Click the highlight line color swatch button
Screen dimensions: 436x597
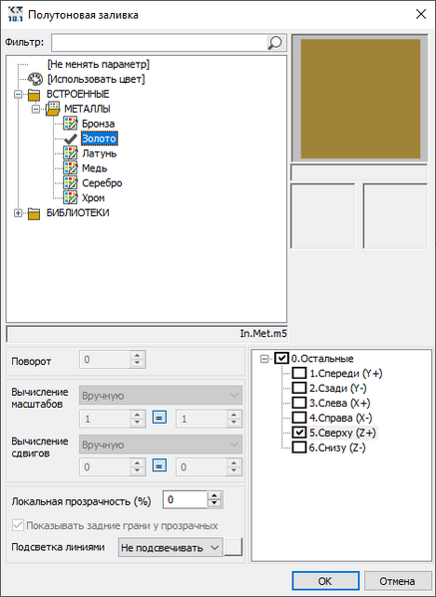pos(233,547)
